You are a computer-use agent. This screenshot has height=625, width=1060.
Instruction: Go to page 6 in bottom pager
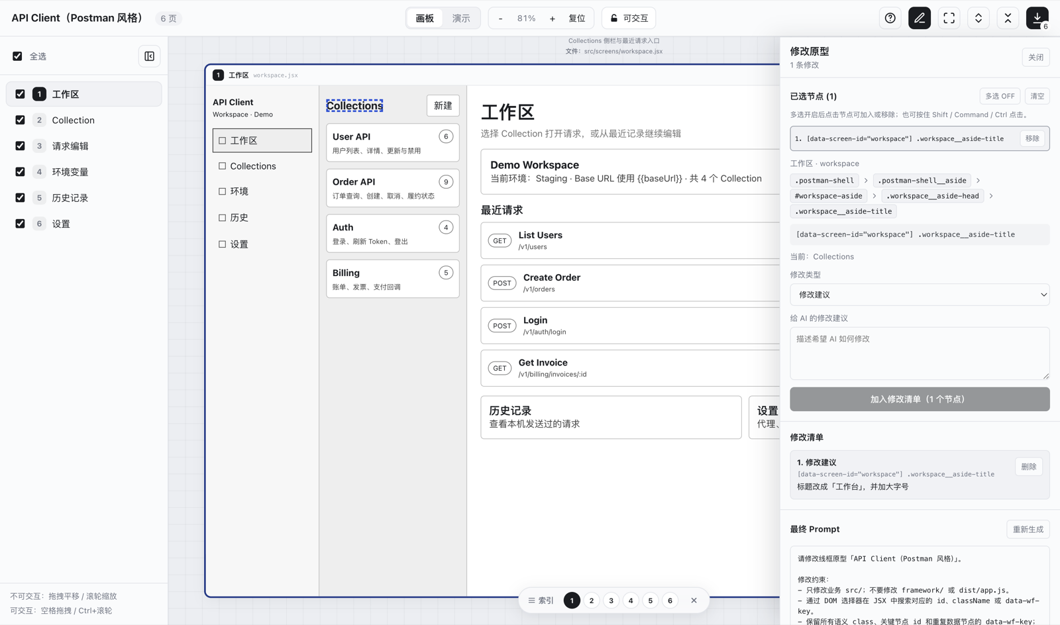(670, 601)
